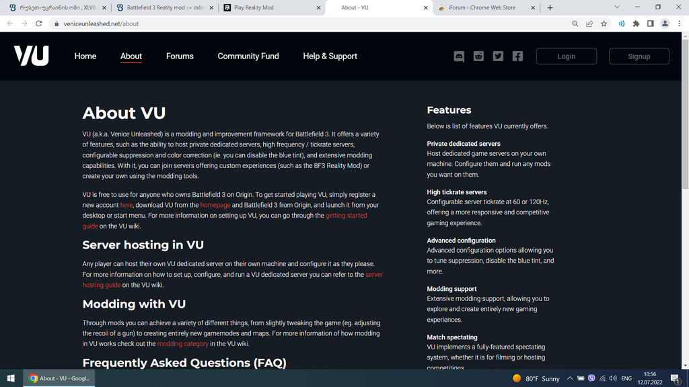Open the Chrome profile avatar
Screen dimensions: 689x387
coord(665,24)
